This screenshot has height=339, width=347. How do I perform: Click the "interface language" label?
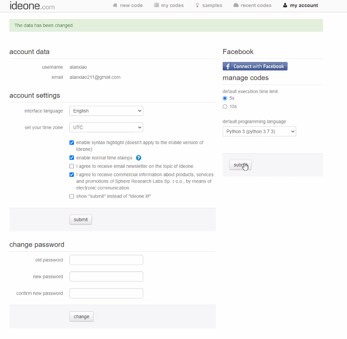(x=43, y=111)
